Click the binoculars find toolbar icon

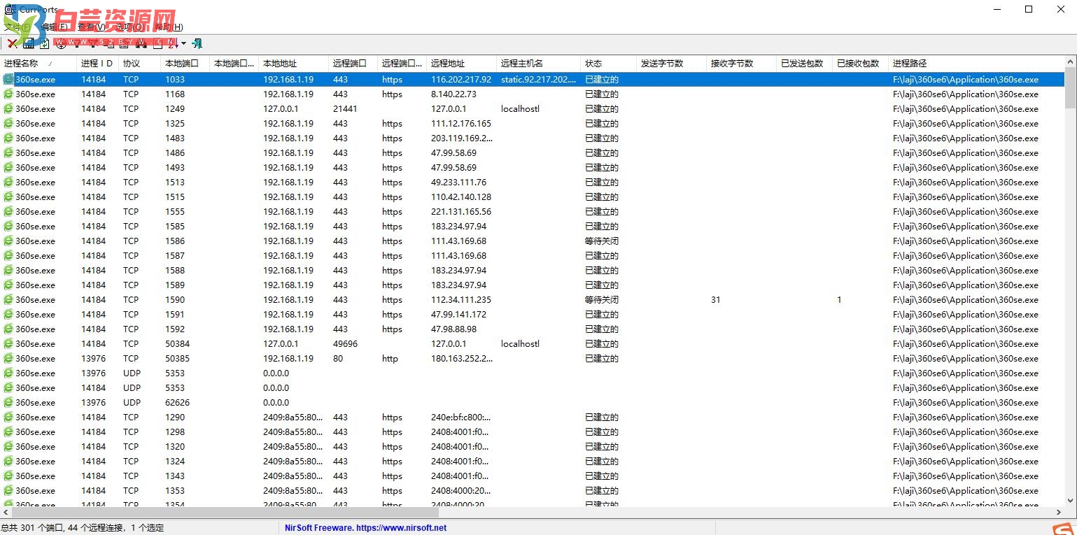tap(141, 43)
